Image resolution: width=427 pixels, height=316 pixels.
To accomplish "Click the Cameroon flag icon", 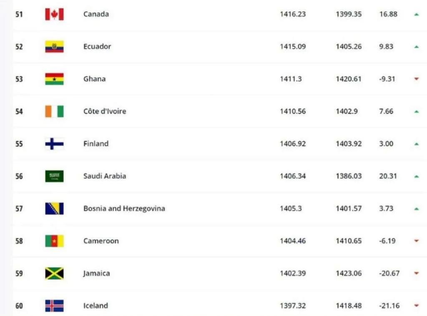I will point(54,241).
